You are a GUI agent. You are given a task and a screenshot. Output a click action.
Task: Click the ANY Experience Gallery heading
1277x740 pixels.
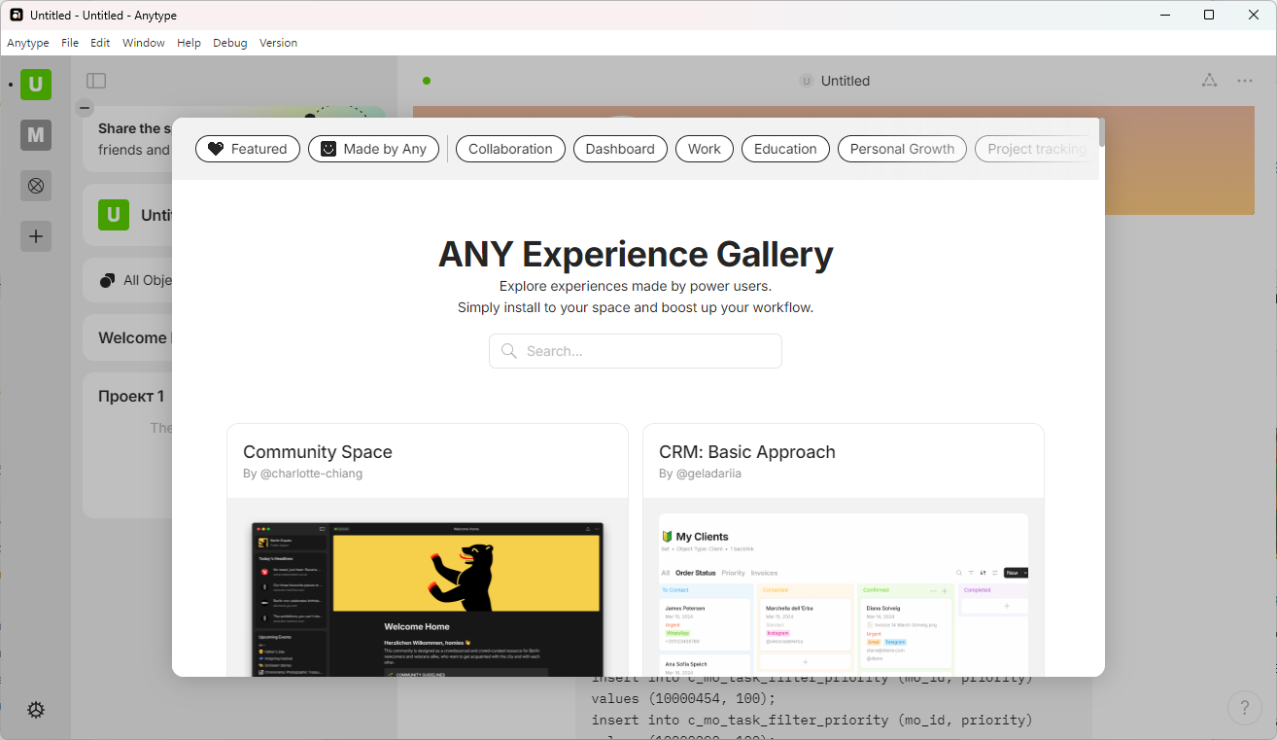pos(636,254)
